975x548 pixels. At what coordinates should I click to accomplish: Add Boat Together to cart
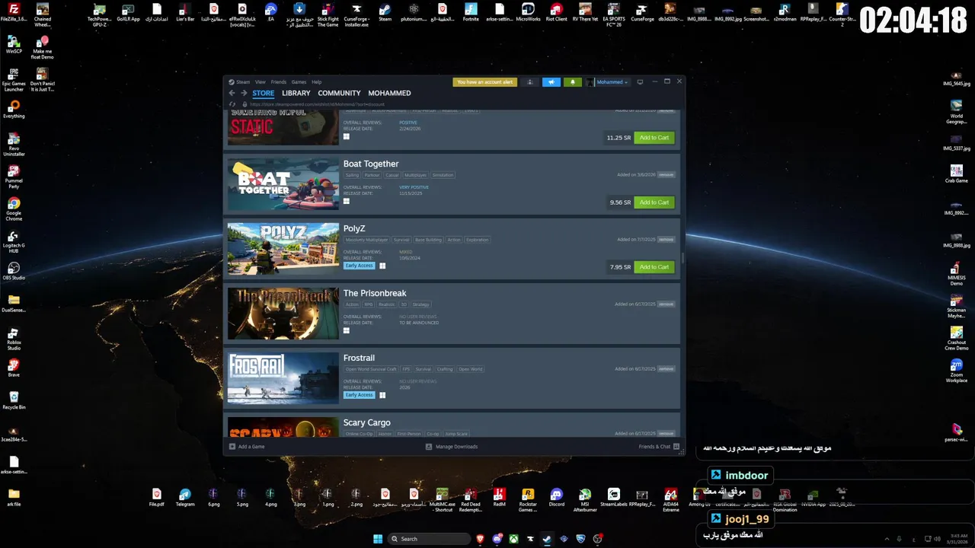click(x=654, y=202)
